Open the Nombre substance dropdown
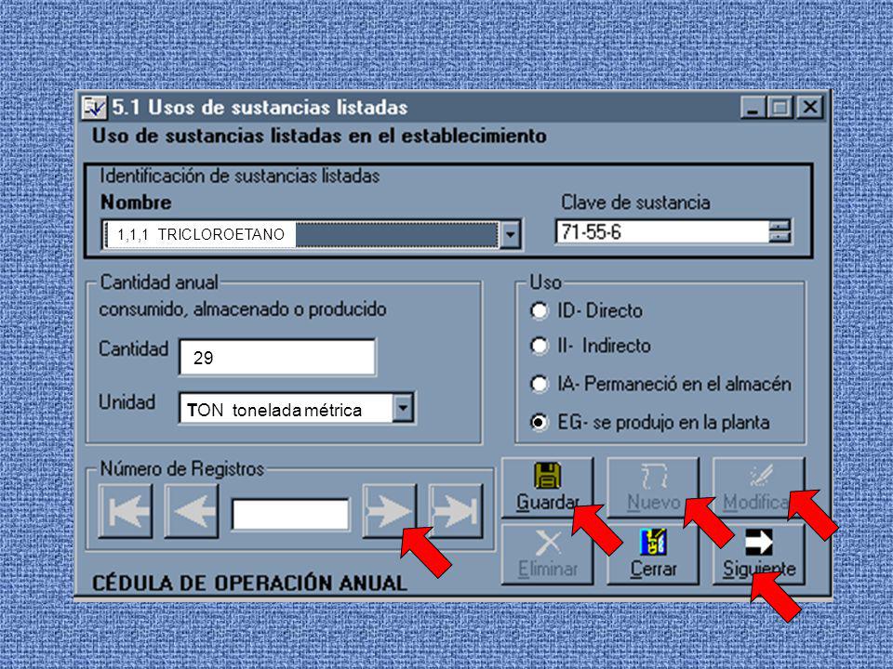The width and height of the screenshot is (893, 669). [511, 234]
